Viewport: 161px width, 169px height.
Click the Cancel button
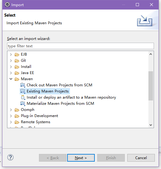pos(141,158)
